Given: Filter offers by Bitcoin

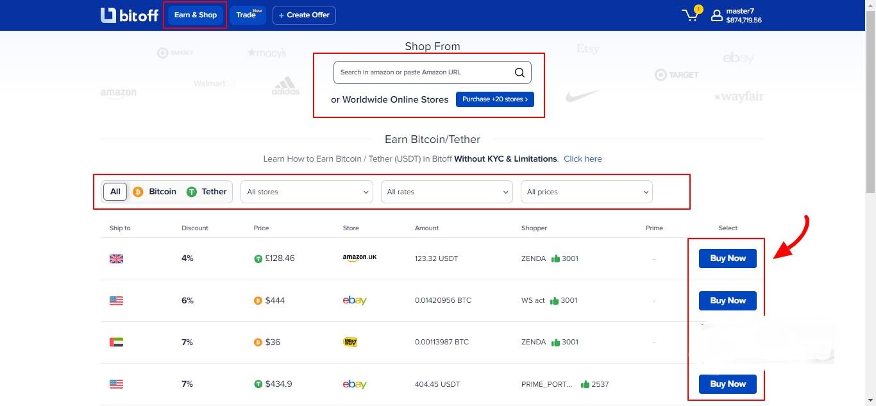Looking at the screenshot, I should coord(155,192).
